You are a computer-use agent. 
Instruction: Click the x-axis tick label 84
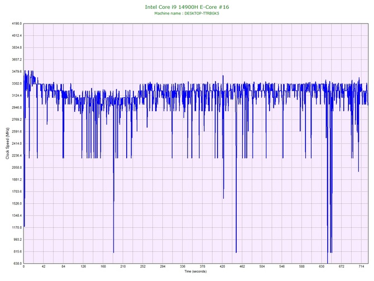[63, 266]
